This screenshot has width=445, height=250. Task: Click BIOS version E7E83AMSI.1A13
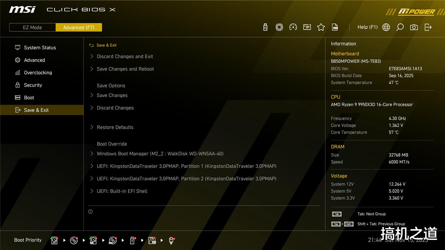[x=405, y=69]
